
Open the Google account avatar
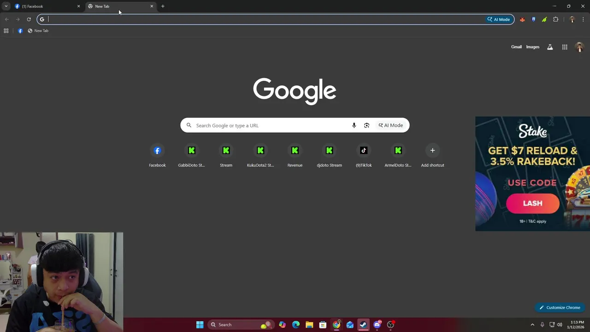pos(579,47)
